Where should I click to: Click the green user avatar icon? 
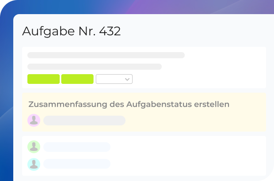click(x=34, y=147)
